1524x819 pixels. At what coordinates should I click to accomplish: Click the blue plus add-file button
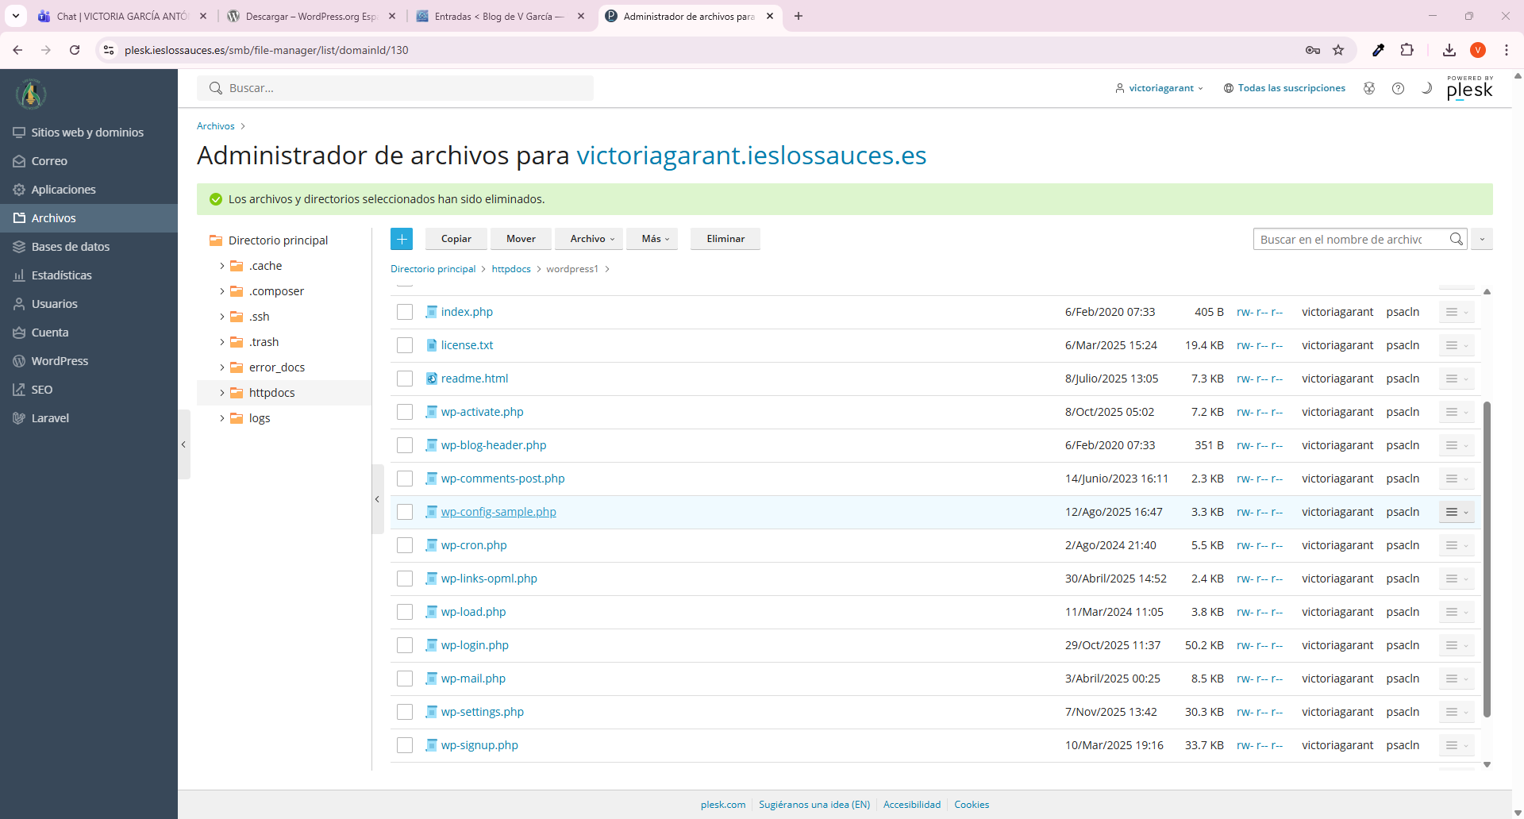point(402,239)
